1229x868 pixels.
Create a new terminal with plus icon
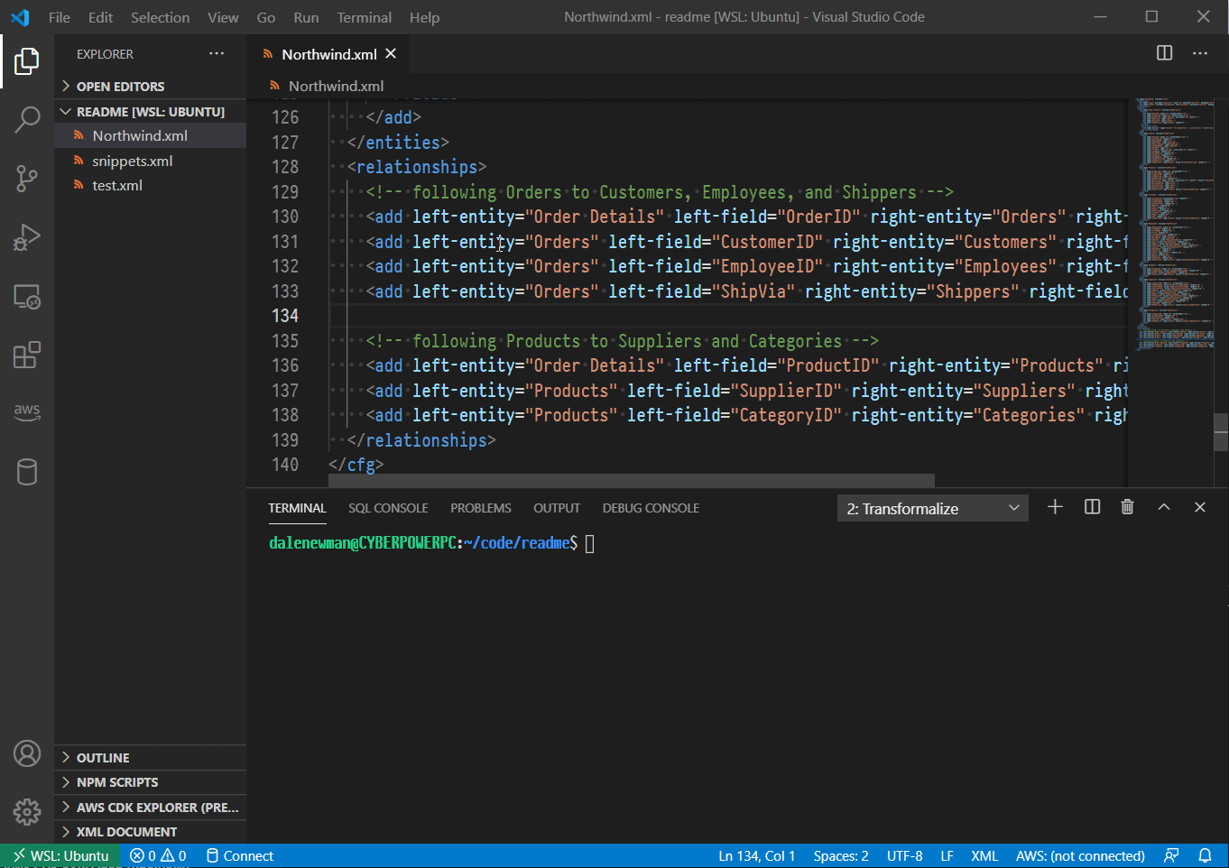coord(1055,507)
